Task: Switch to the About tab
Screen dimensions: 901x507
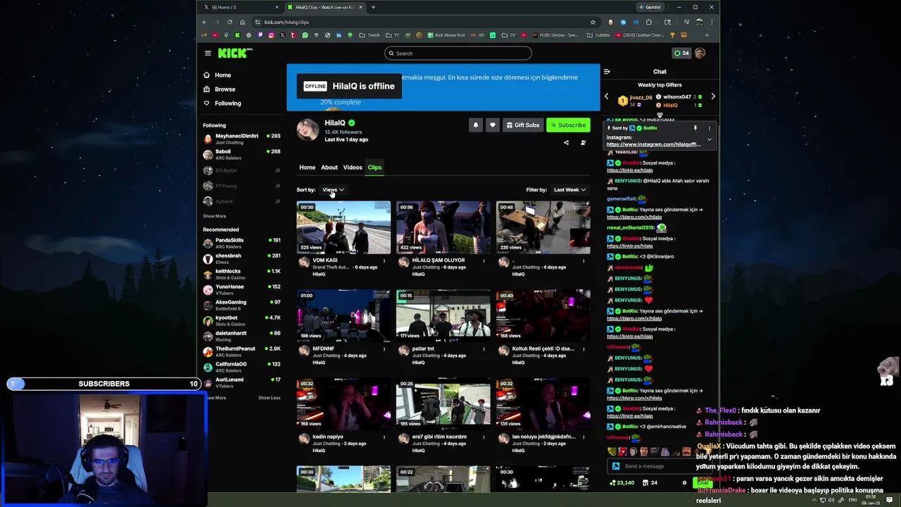Action: pos(329,168)
